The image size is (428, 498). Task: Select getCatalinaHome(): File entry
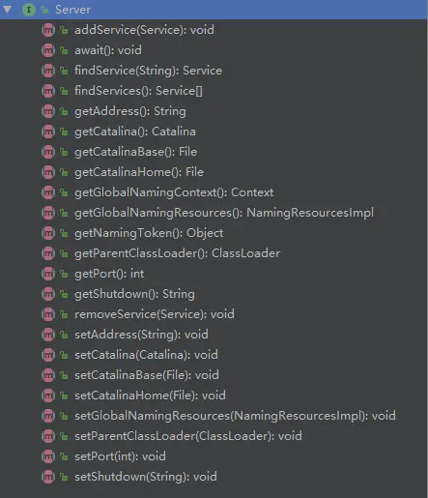click(139, 172)
